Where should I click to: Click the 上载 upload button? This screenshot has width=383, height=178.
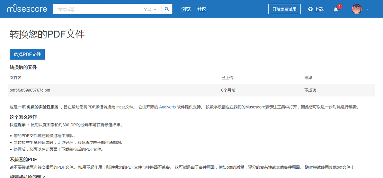point(316,9)
